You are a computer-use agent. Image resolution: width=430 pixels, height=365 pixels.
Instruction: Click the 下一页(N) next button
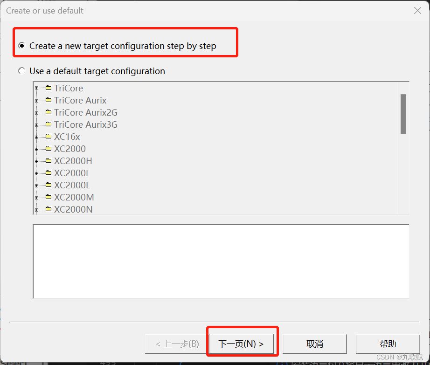click(x=242, y=343)
